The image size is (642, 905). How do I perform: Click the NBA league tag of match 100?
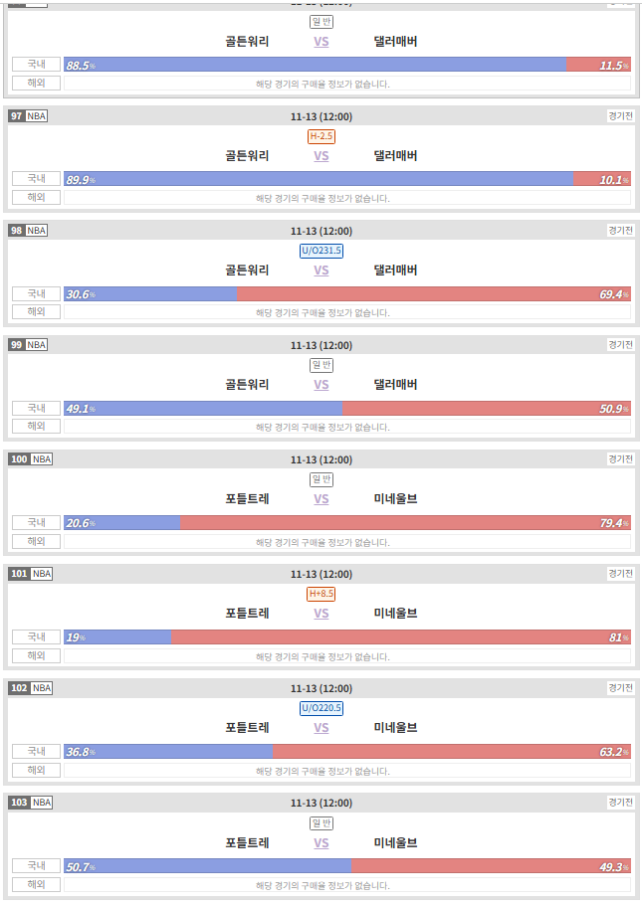tap(42, 459)
